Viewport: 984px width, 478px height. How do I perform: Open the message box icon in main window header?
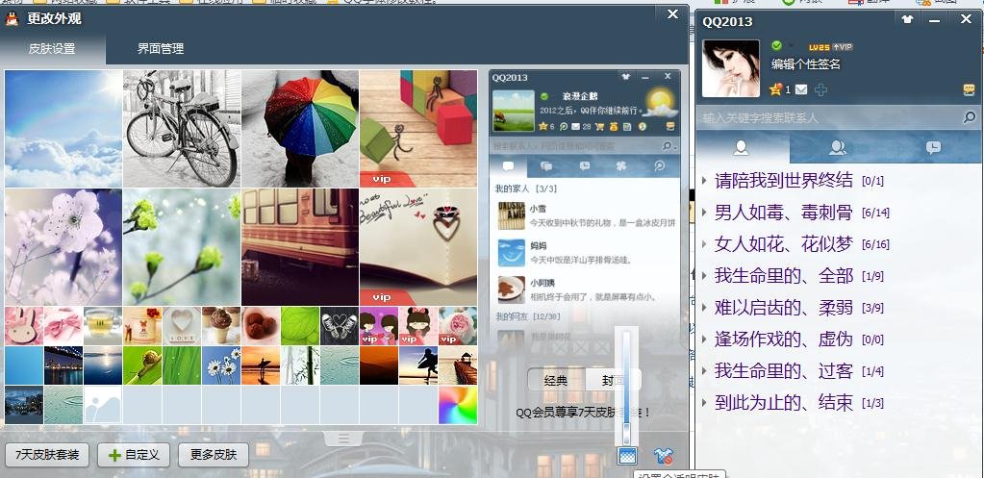[x=969, y=90]
